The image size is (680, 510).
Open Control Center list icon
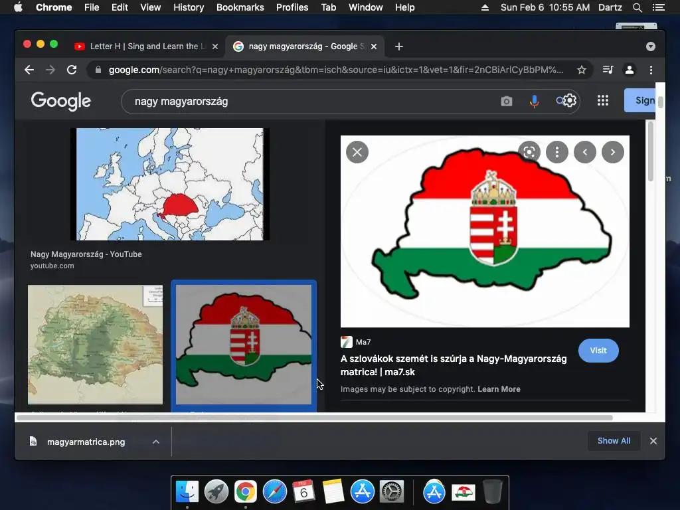(x=659, y=7)
